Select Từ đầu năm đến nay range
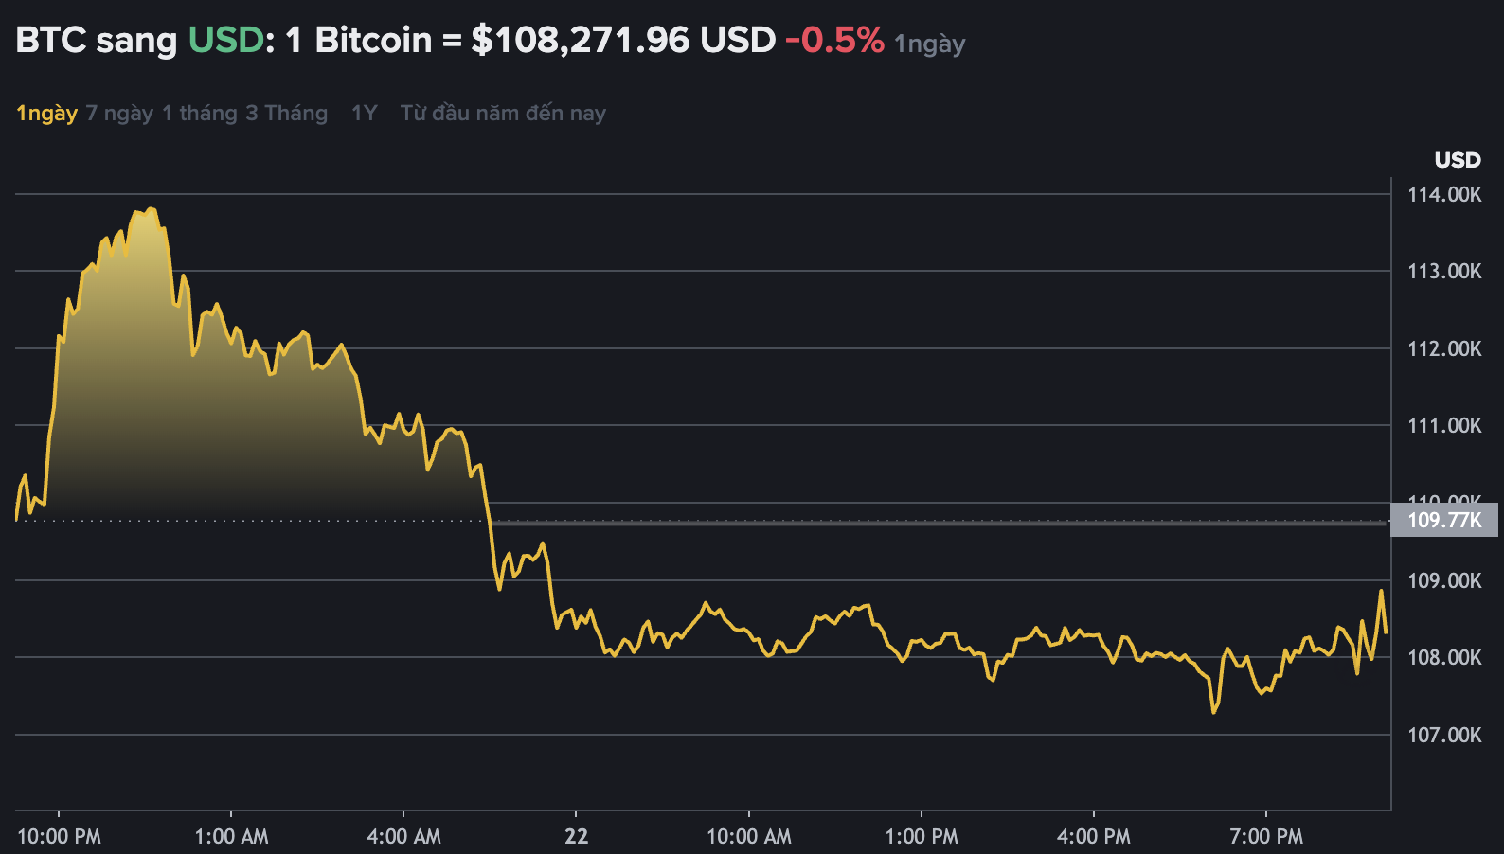 tap(502, 114)
